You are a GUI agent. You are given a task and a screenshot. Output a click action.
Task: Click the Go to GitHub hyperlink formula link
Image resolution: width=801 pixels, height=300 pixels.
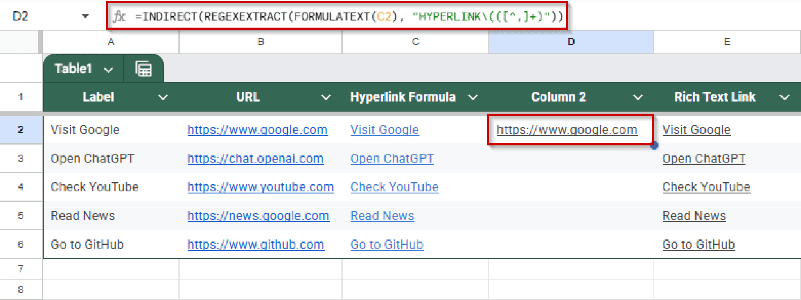[x=386, y=245]
